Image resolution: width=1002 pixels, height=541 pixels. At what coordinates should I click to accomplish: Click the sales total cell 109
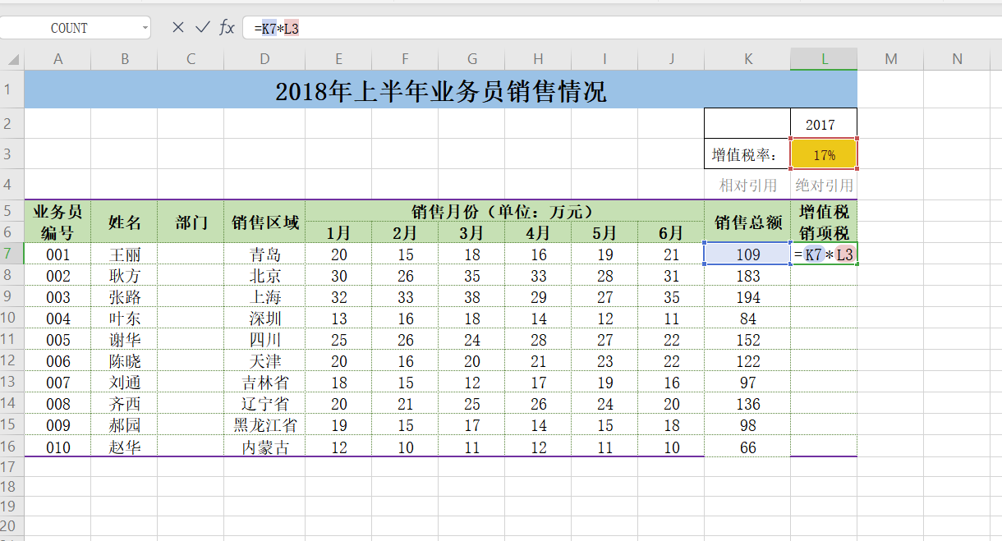(747, 254)
